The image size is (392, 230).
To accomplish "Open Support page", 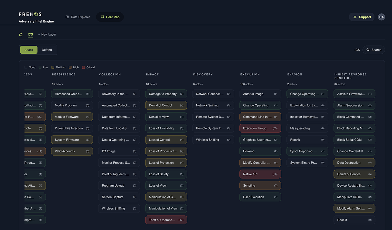I will point(362,17).
